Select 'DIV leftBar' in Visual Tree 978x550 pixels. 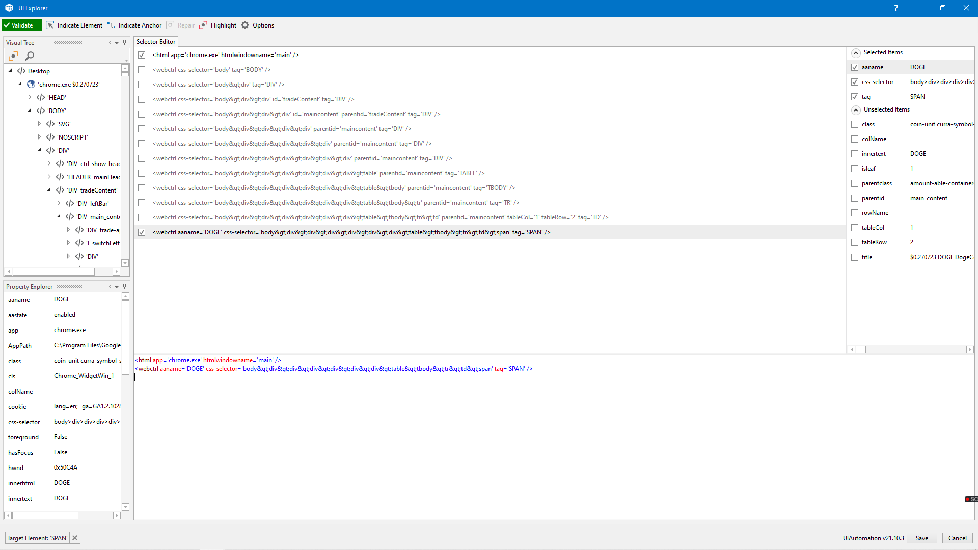click(93, 204)
